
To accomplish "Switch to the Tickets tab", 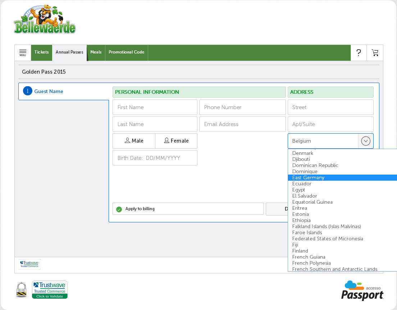I will [x=42, y=52].
